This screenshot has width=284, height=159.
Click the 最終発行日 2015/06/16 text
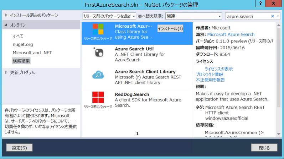[220, 48]
